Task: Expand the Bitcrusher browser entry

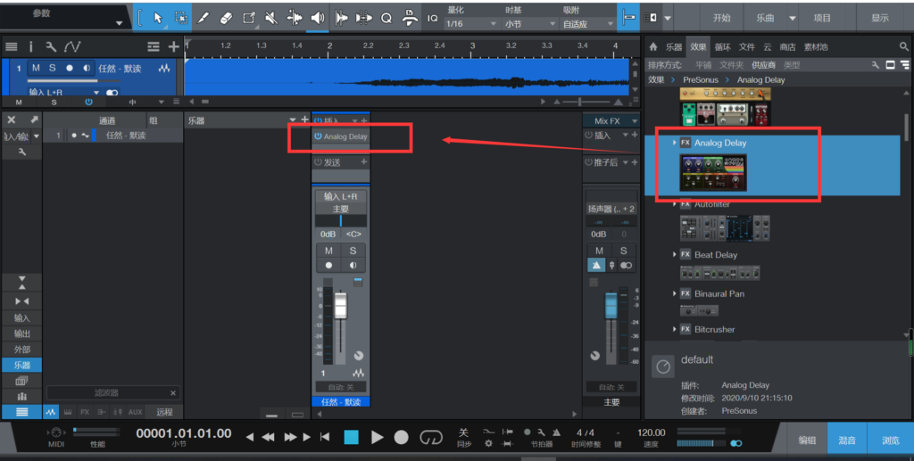Action: coord(675,329)
